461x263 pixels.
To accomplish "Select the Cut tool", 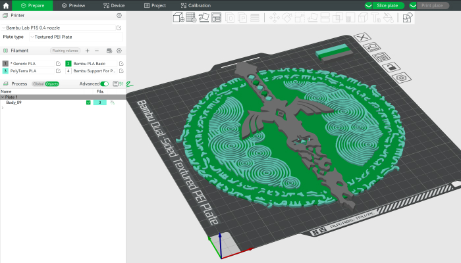I will click(325, 18).
